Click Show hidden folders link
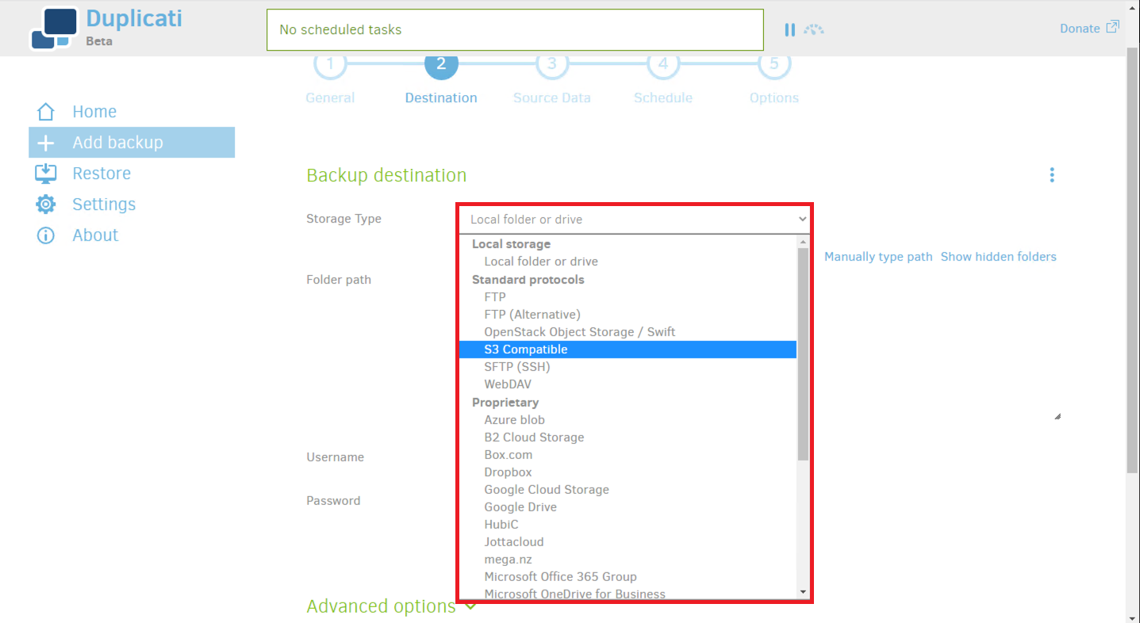 (998, 257)
